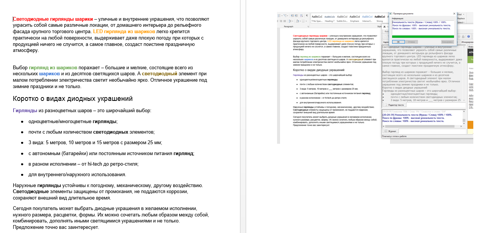Click 'Поиск по словам: 100%' line in log panel
This screenshot has height=233, width=485.
pos(413,121)
